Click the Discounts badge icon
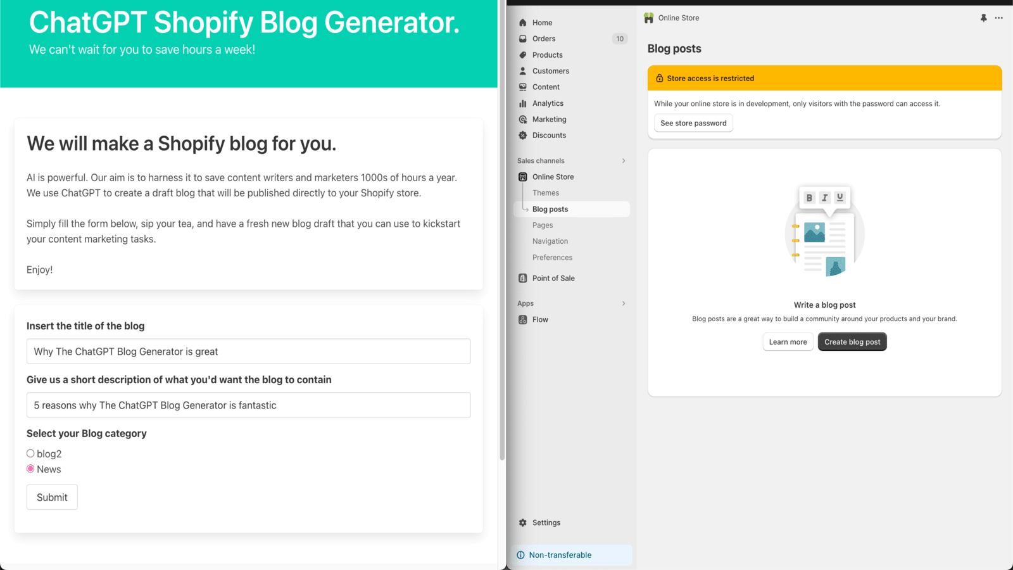This screenshot has width=1013, height=570. pyautogui.click(x=523, y=135)
